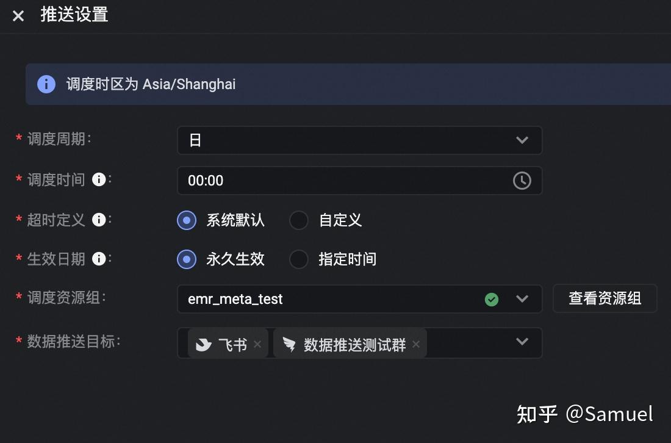Click the 飞书 bird logo icon
The image size is (671, 443).
click(x=204, y=345)
